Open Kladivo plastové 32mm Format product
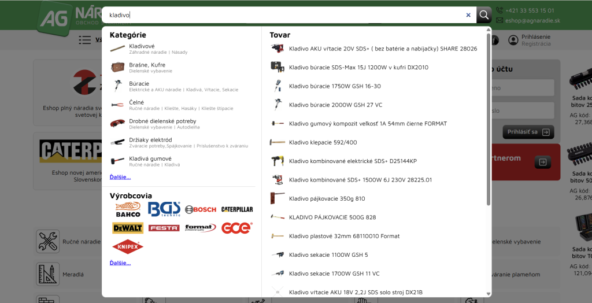592x303 pixels. pos(345,236)
